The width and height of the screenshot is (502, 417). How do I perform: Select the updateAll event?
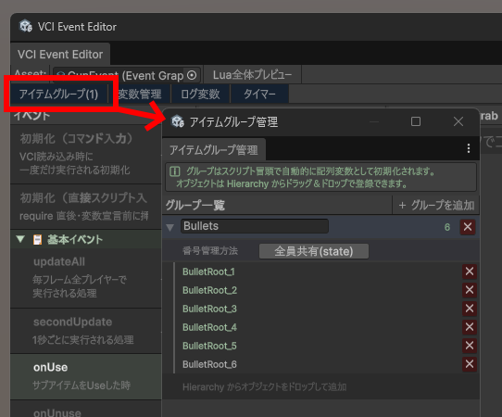click(86, 277)
